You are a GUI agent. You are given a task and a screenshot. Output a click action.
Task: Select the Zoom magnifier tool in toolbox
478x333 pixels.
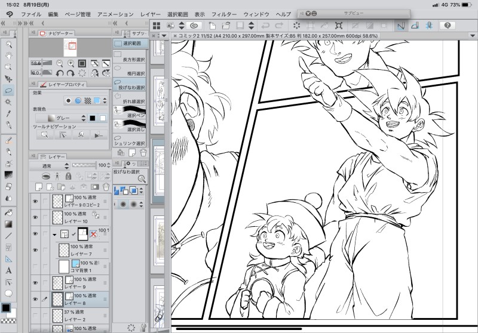point(9,44)
